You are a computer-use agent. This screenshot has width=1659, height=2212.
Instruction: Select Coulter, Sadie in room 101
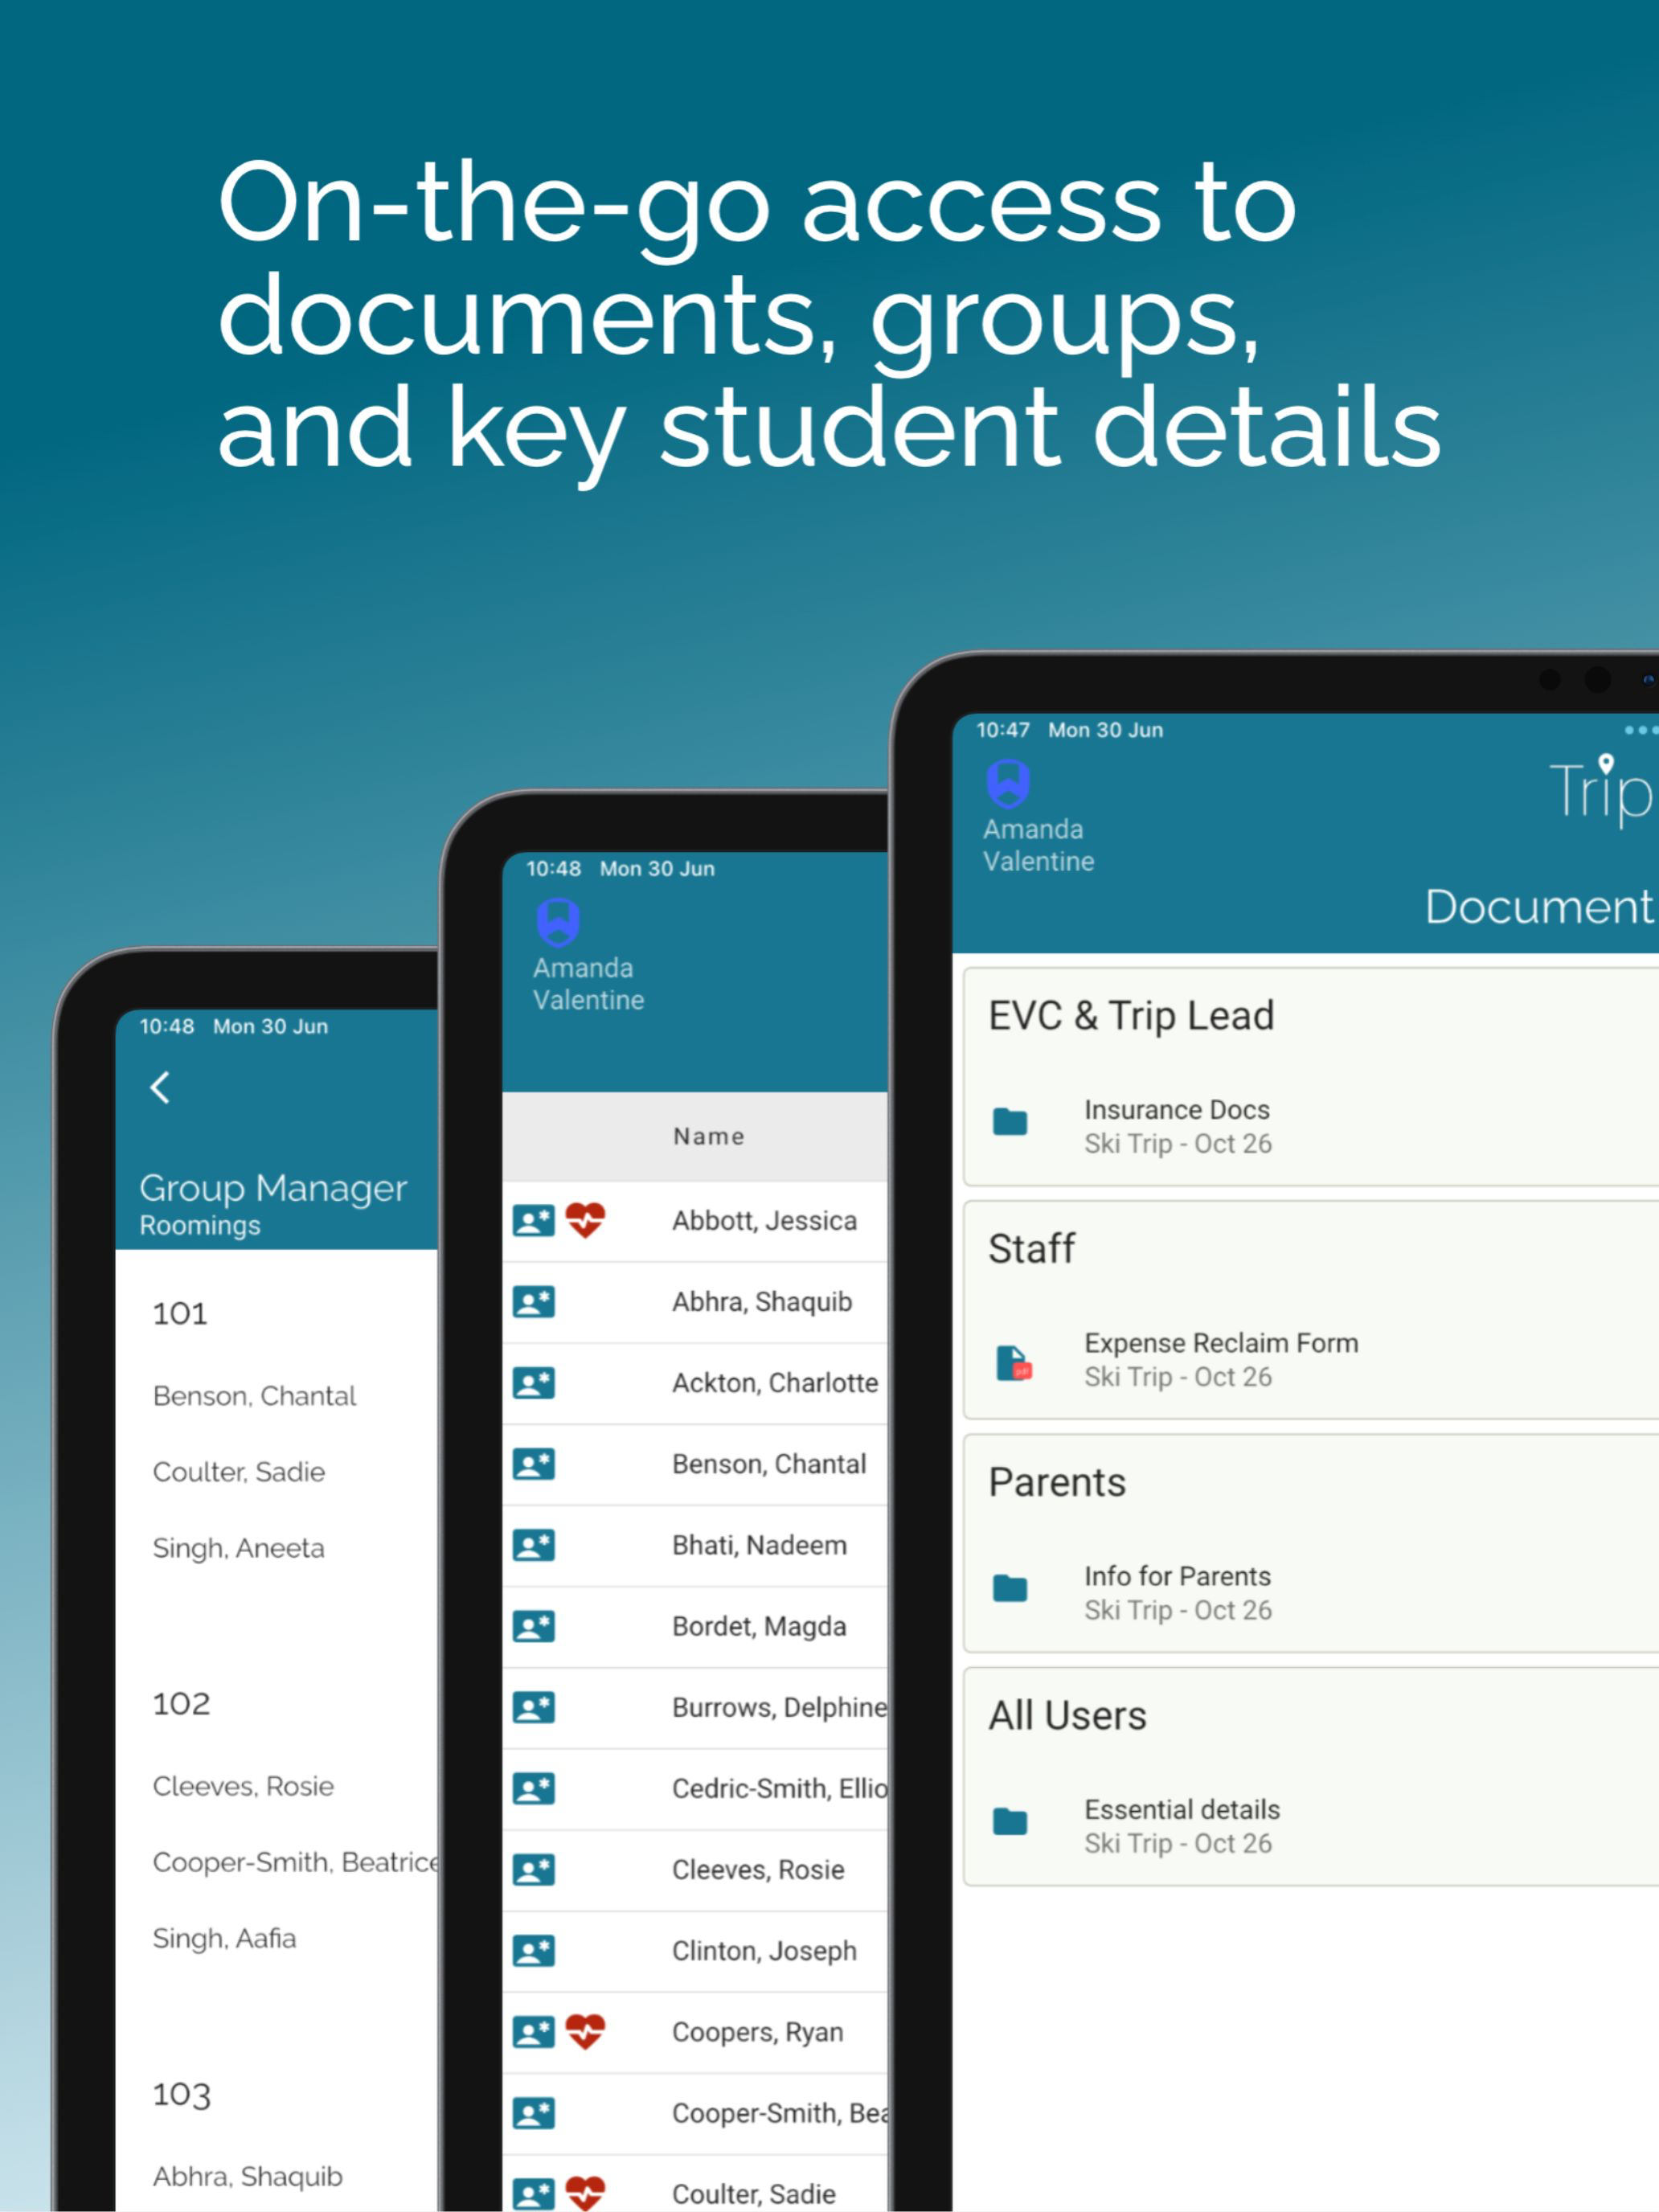click(x=239, y=1472)
